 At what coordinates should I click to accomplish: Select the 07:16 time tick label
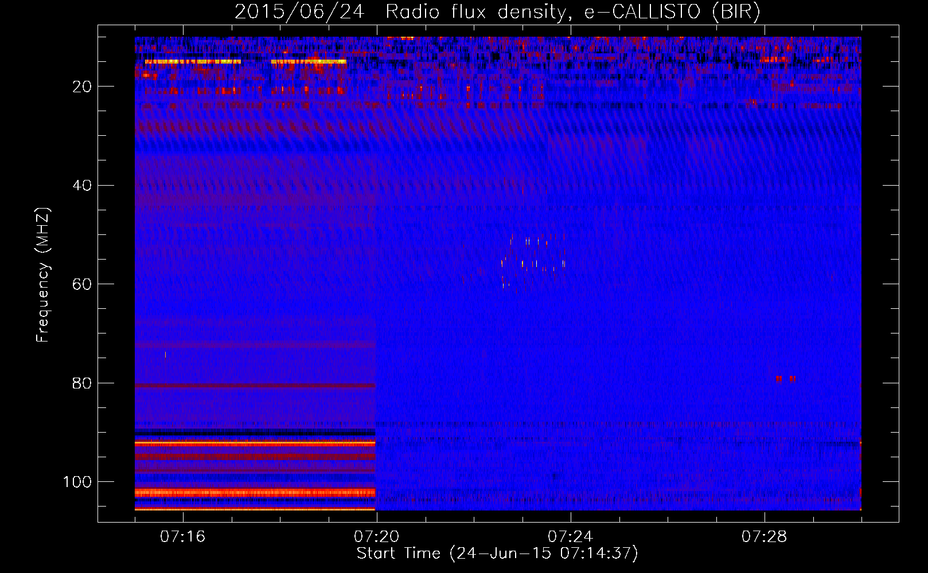pos(182,537)
